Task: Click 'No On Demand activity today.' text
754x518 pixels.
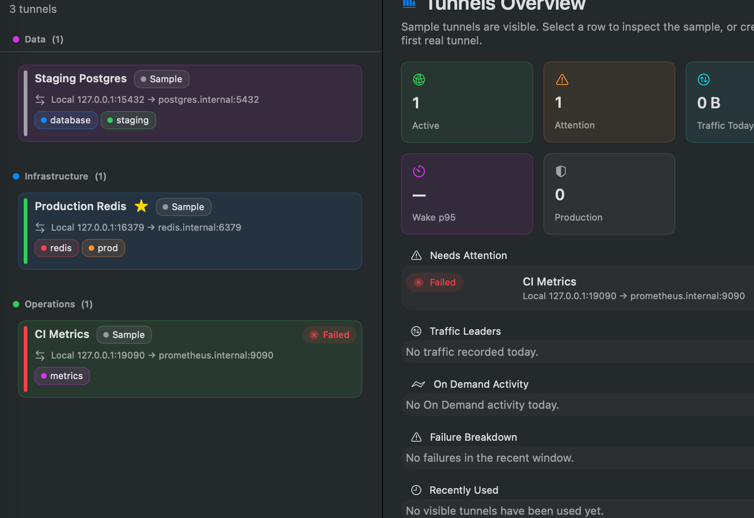Action: point(483,405)
